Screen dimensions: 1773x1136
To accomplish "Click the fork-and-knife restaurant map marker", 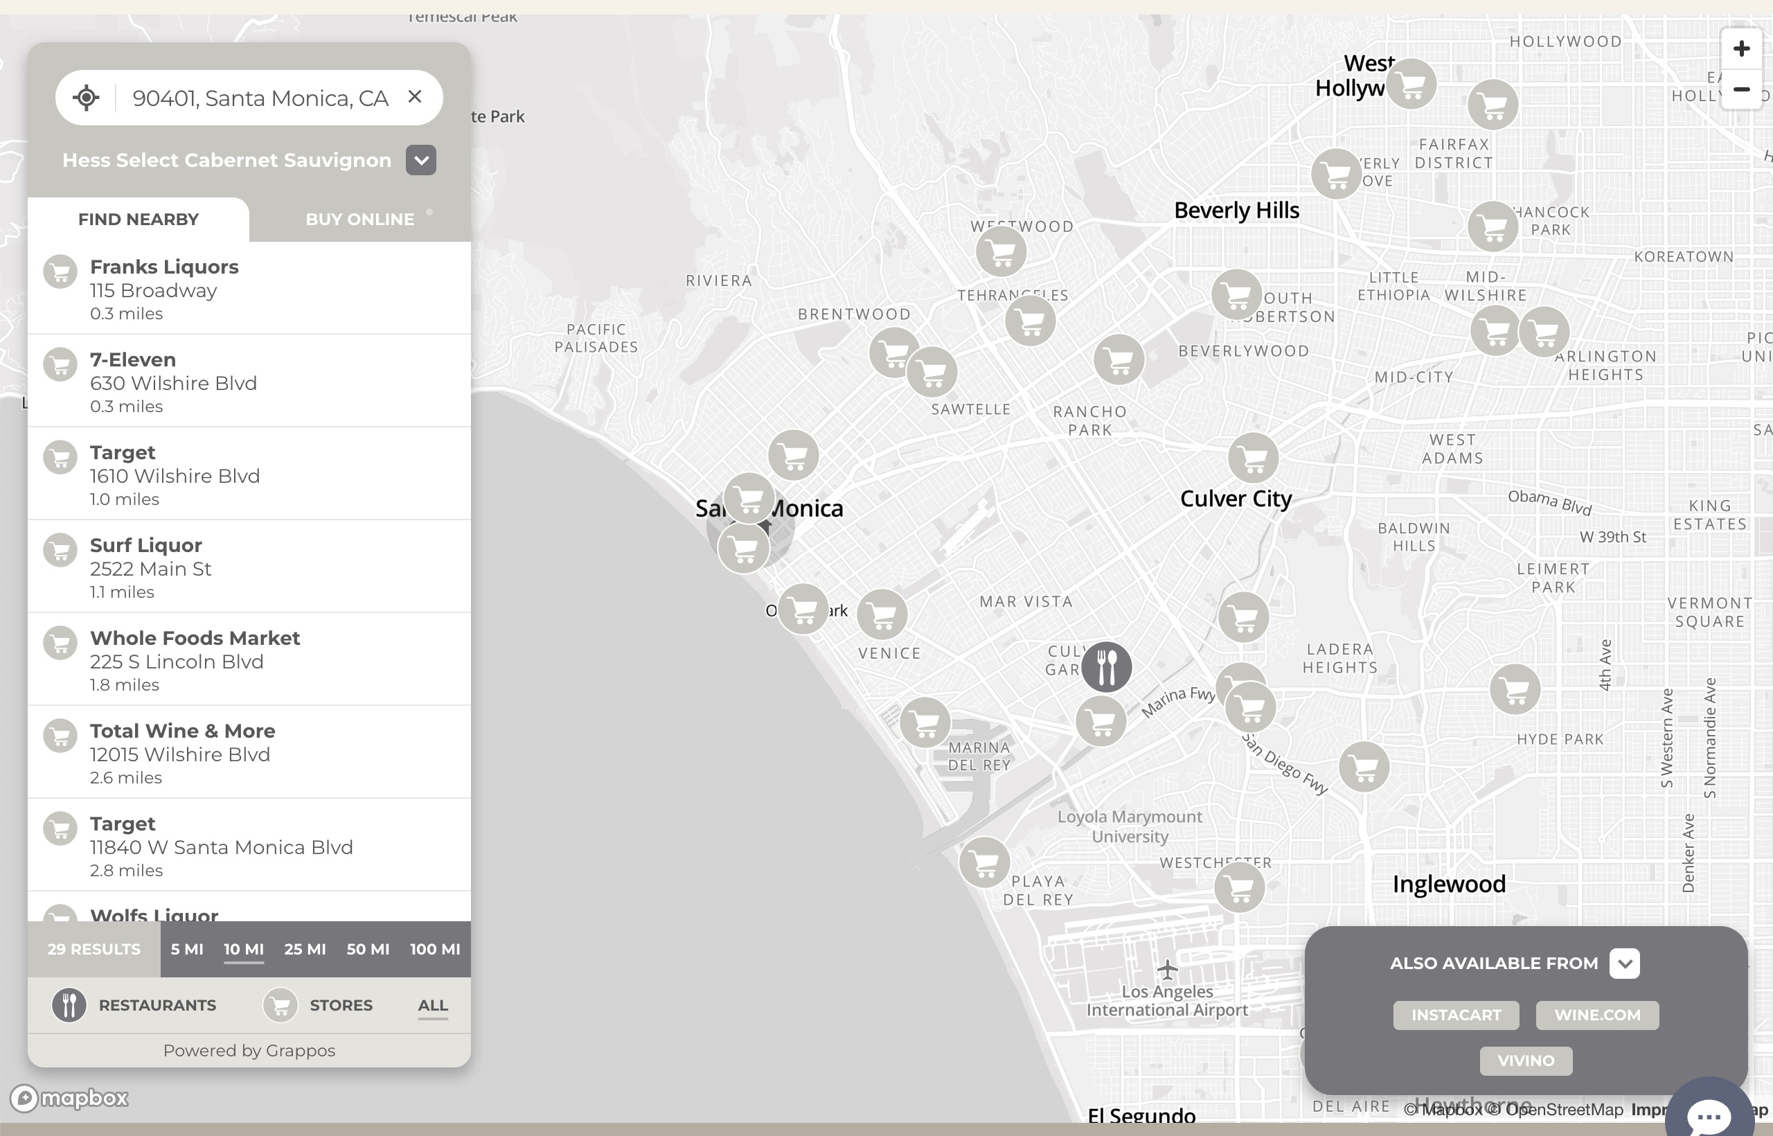I will click(1106, 667).
